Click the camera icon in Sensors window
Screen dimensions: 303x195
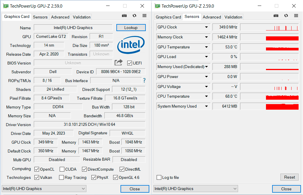pos(276,16)
